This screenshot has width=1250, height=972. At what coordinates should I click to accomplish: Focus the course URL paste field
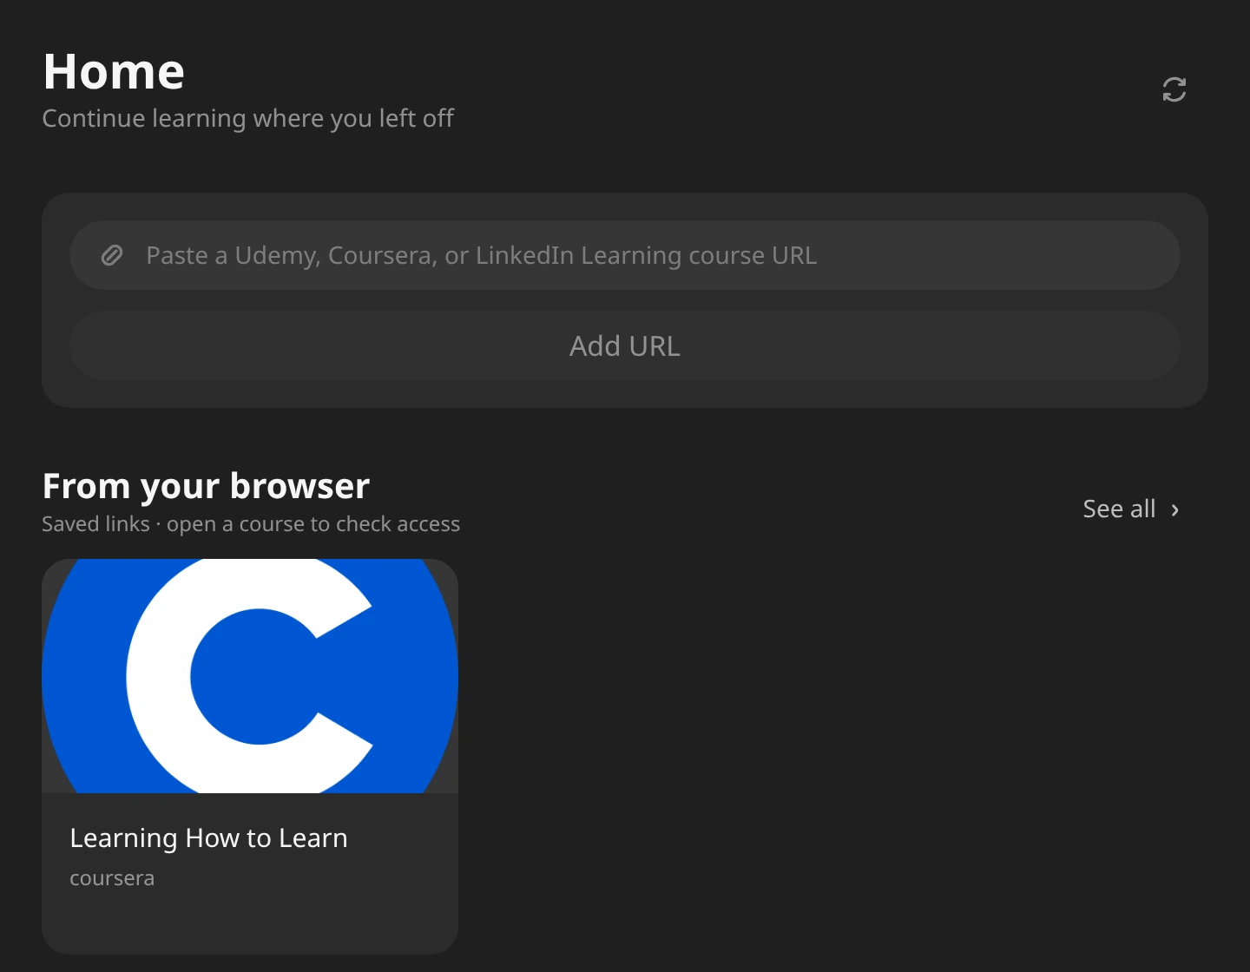click(x=624, y=255)
